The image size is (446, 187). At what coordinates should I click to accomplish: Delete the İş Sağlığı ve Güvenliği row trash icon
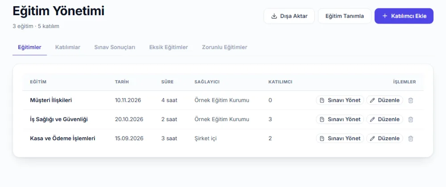410,119
